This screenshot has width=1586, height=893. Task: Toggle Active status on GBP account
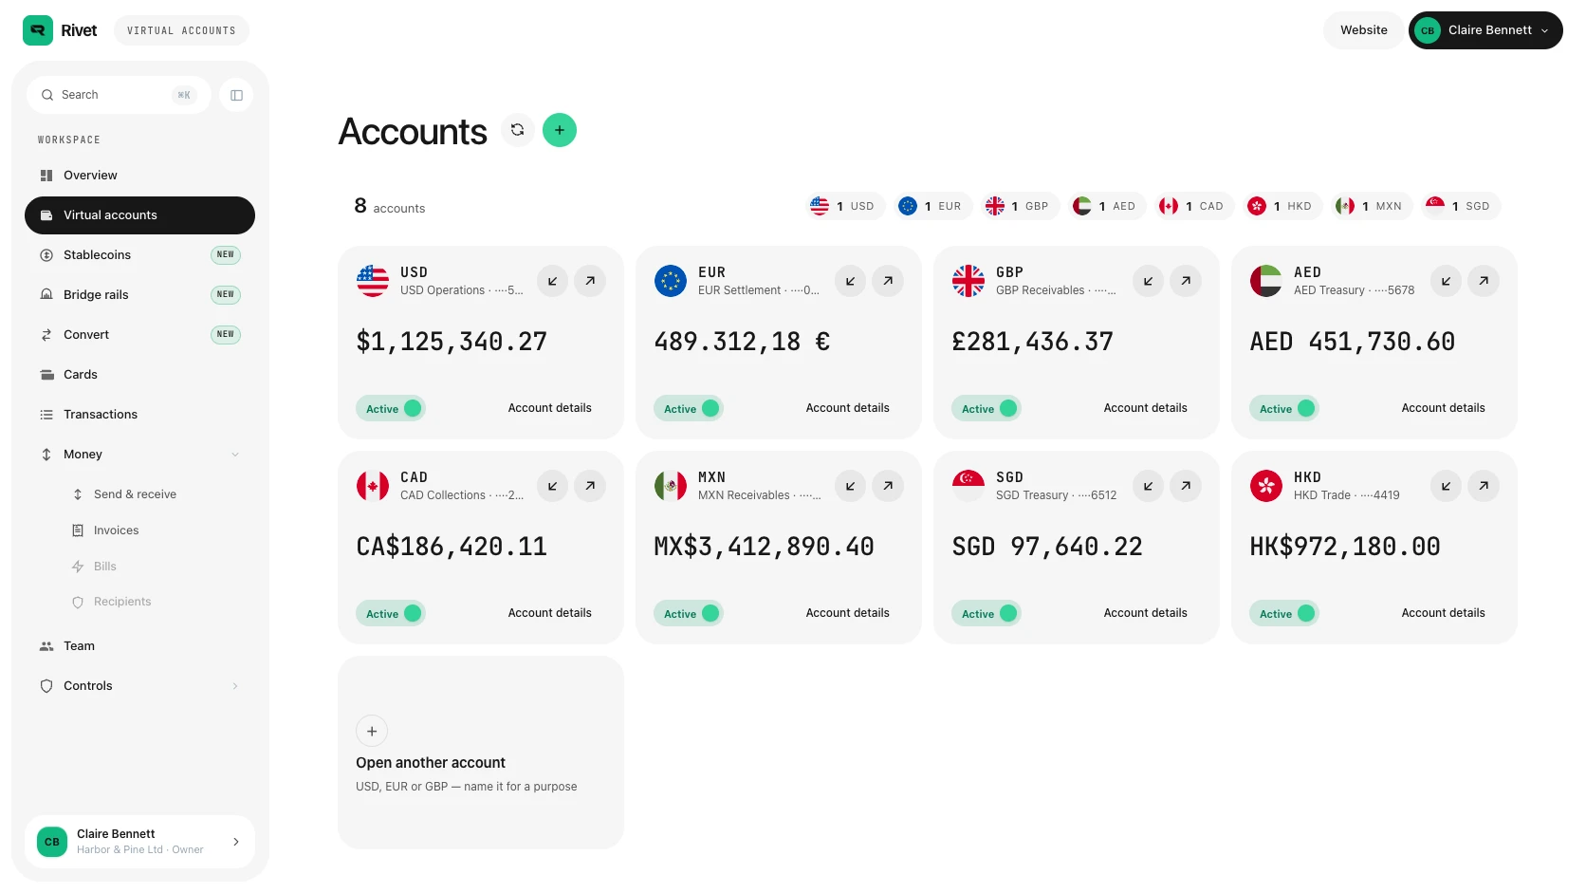click(x=987, y=409)
